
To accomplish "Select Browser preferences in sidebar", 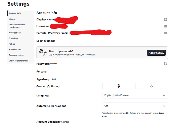I will (18, 61).
